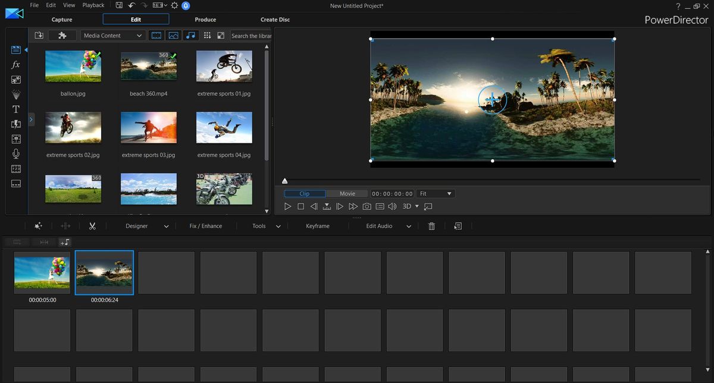Open the Playback menu

click(x=93, y=5)
